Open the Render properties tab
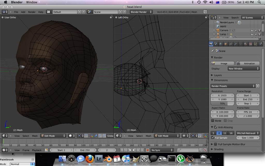 [x=211, y=44]
